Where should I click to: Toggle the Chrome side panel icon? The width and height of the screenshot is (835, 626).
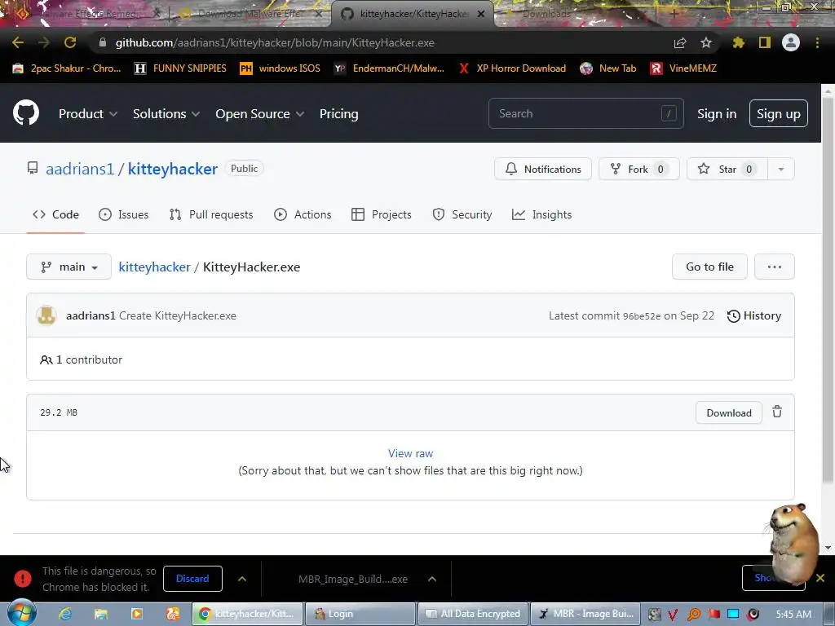coord(765,42)
